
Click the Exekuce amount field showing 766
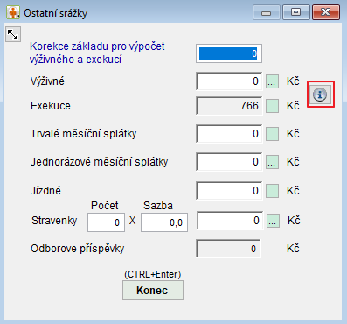(x=229, y=106)
